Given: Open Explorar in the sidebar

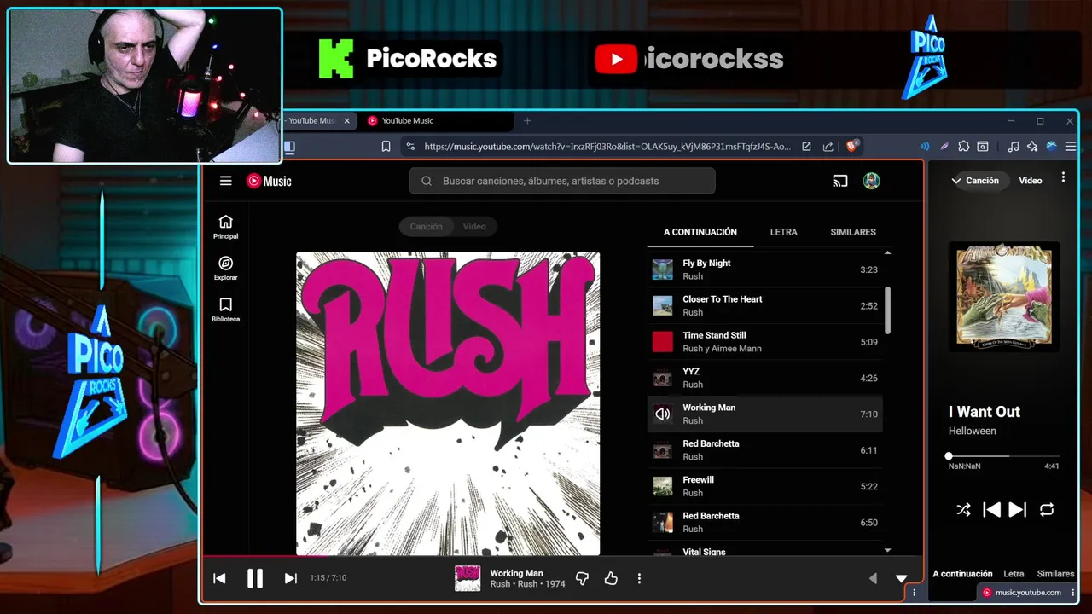Looking at the screenshot, I should coord(225,269).
